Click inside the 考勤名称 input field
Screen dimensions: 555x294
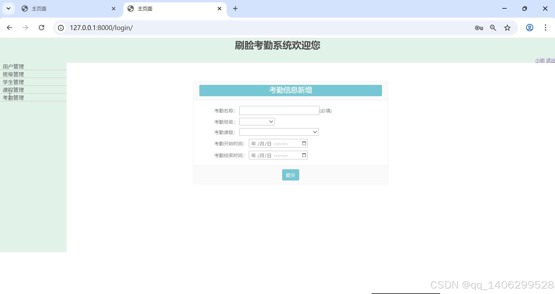(x=279, y=110)
